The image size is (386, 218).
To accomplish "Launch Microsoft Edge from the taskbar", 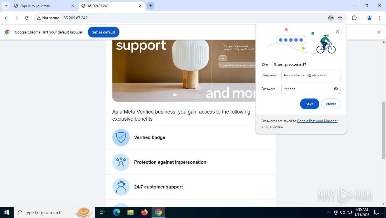I will pos(117,212).
